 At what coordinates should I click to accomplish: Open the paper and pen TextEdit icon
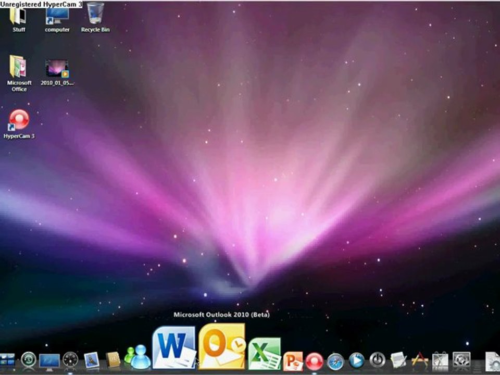[398, 360]
